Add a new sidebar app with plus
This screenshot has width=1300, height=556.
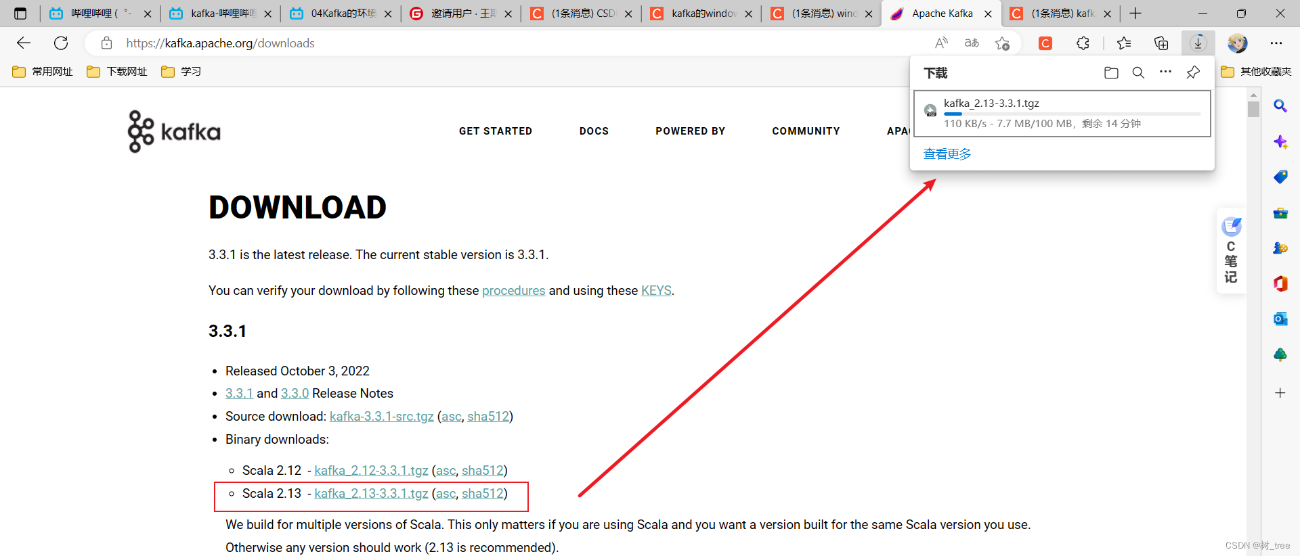1280,393
